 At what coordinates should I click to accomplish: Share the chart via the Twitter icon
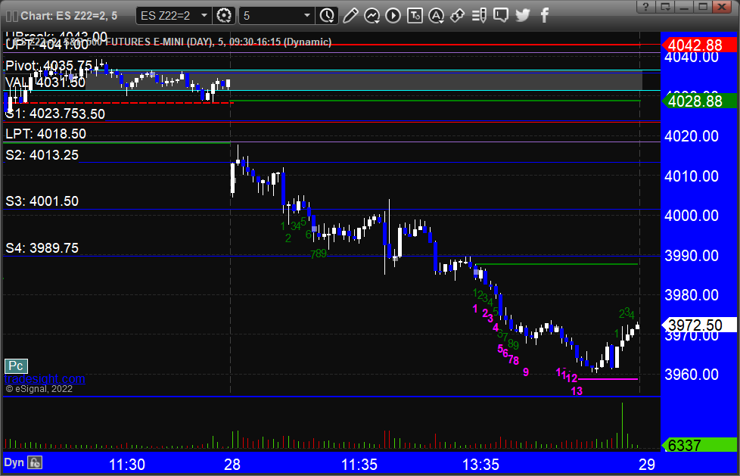pyautogui.click(x=522, y=16)
